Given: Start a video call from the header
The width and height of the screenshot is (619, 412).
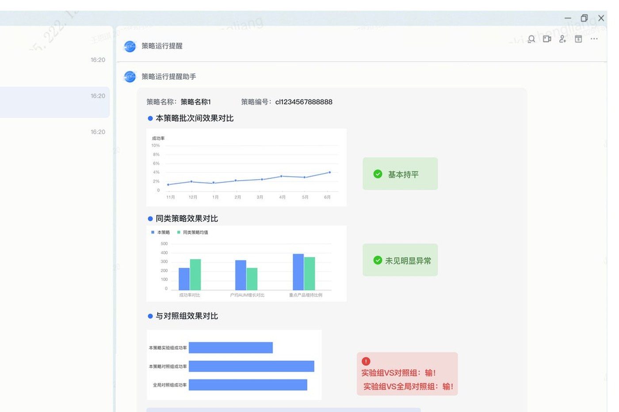Looking at the screenshot, I should point(547,39).
